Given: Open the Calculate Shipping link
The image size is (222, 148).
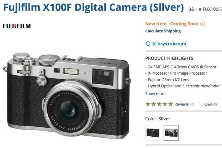Looking at the screenshot, I should [x=163, y=31].
